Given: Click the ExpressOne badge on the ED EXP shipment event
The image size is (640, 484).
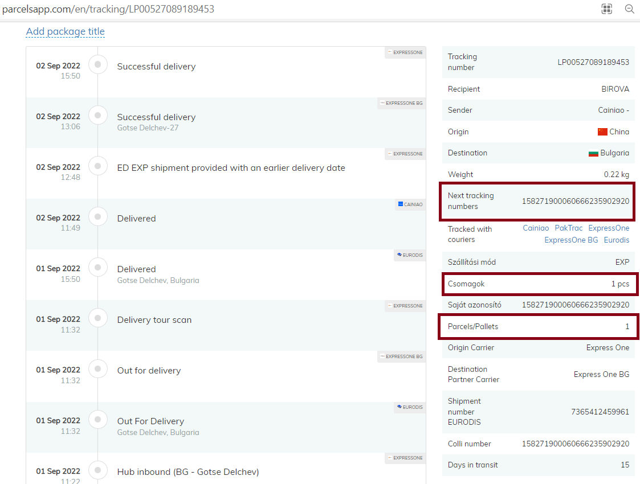Looking at the screenshot, I should coord(405,154).
